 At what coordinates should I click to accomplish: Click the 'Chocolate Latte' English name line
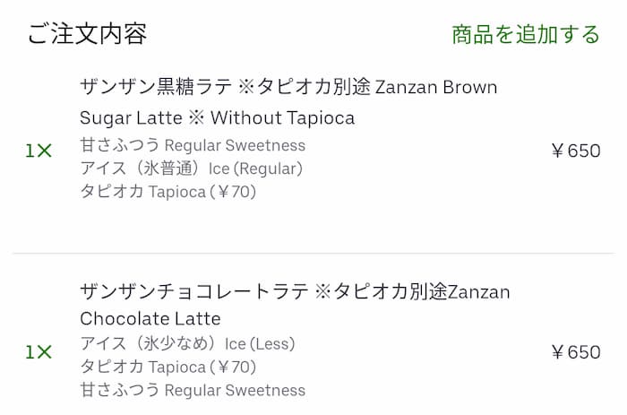pos(150,319)
